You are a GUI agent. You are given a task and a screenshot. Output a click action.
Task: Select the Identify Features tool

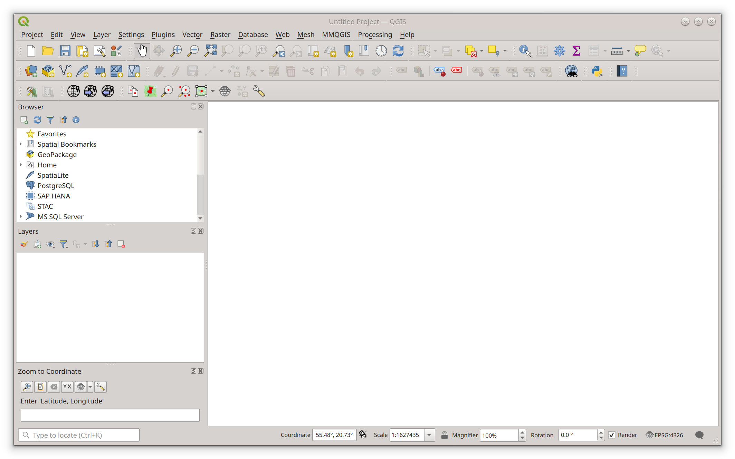coord(525,51)
